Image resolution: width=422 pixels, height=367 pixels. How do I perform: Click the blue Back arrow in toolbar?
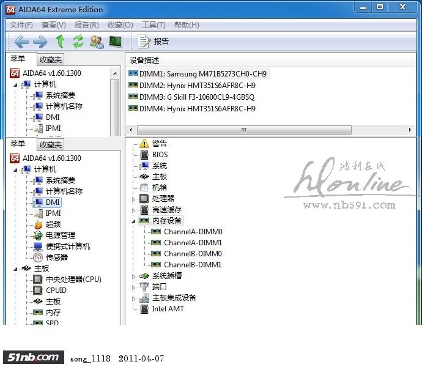(x=21, y=42)
